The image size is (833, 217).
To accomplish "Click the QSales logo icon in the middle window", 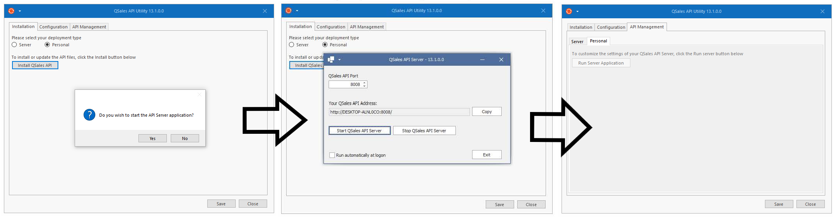I will 289,10.
